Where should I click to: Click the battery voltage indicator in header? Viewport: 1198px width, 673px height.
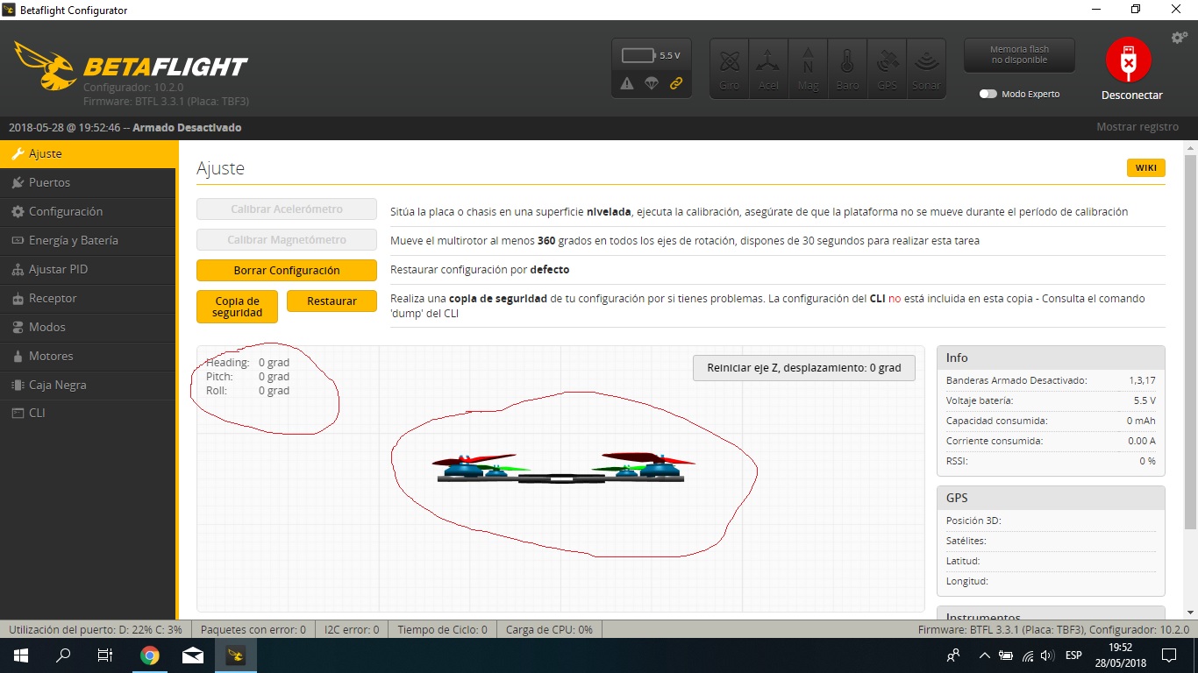coord(651,55)
